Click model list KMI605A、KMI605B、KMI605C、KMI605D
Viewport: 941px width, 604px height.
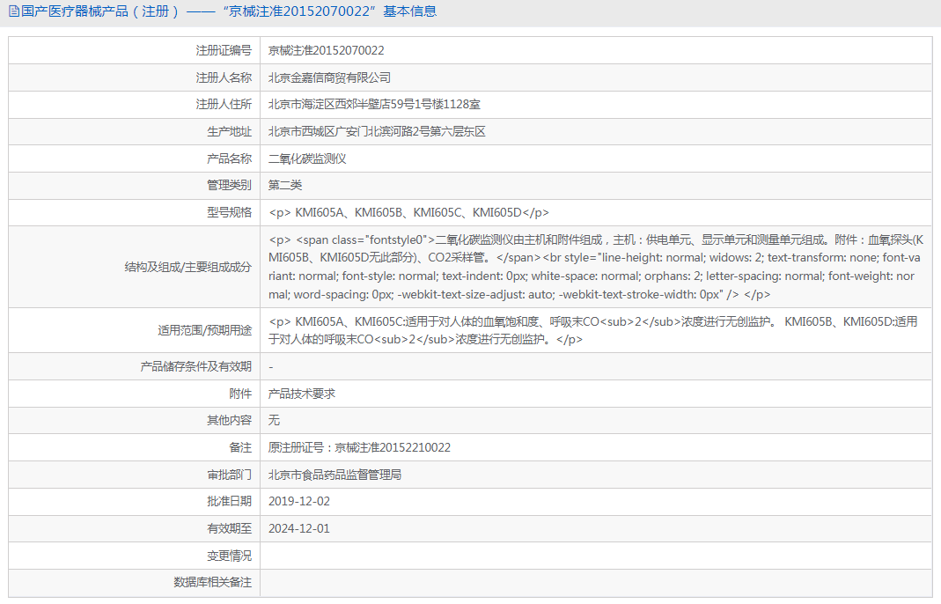408,212
